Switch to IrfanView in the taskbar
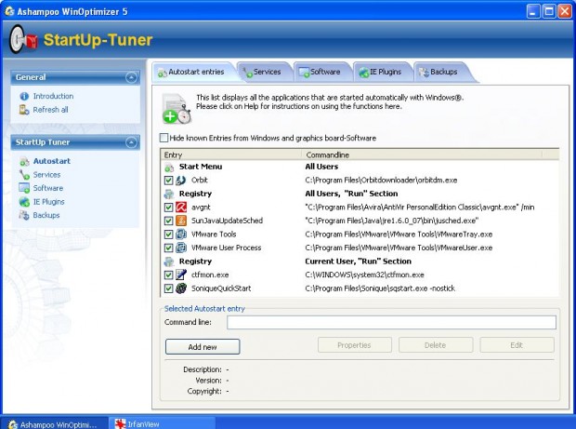This screenshot has width=576, height=429. (163, 423)
